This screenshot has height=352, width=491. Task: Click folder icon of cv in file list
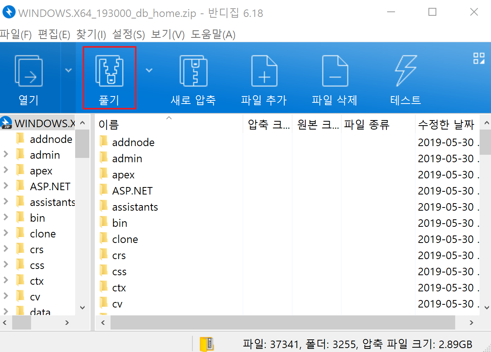(103, 304)
